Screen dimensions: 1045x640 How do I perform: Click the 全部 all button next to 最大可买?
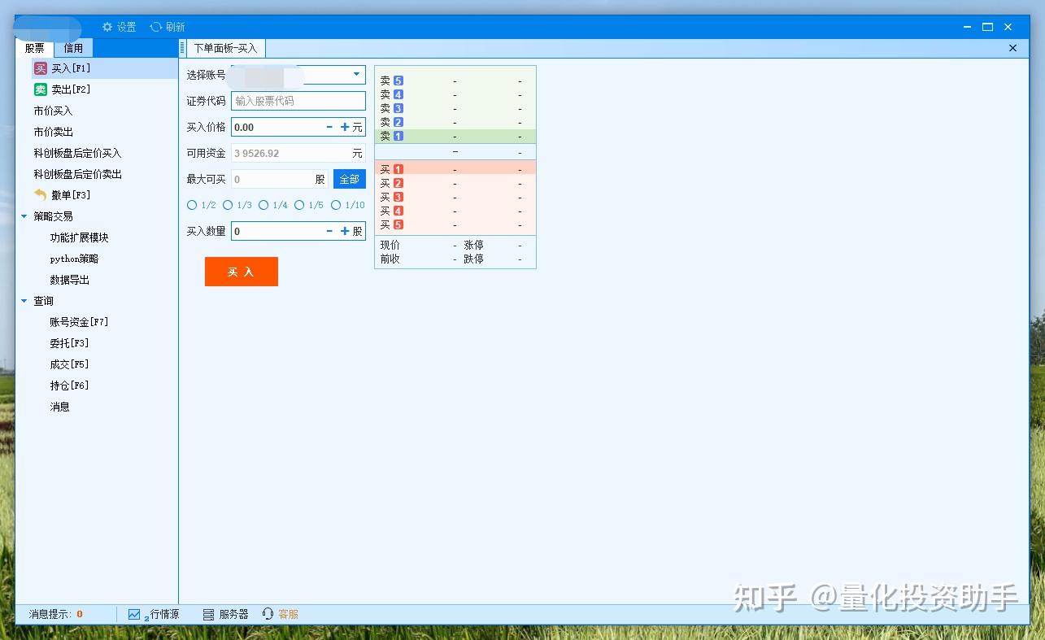pos(349,179)
